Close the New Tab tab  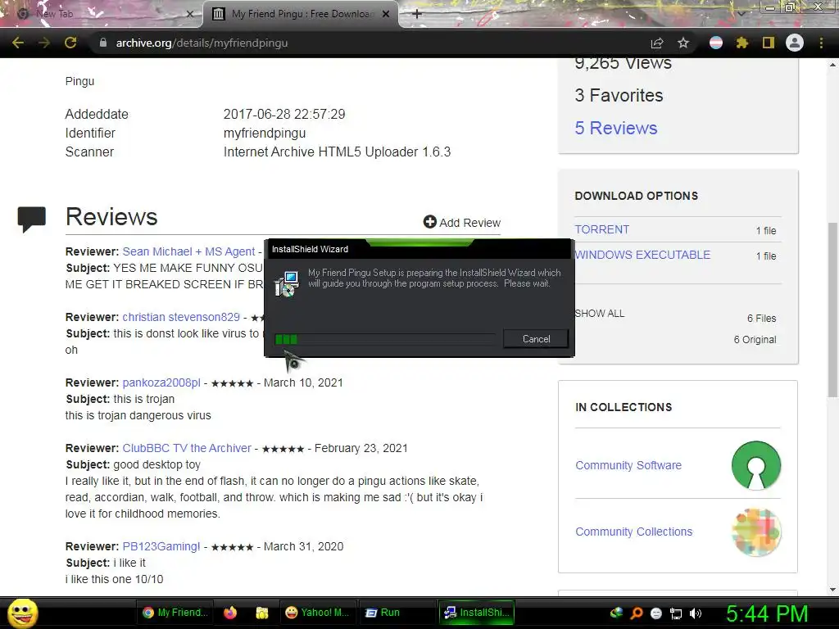click(x=189, y=14)
